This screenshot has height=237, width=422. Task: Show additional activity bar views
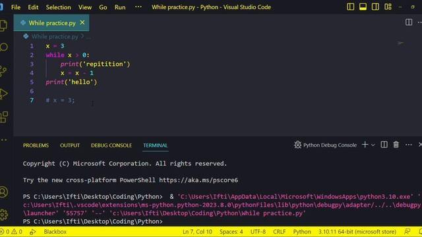point(4,140)
